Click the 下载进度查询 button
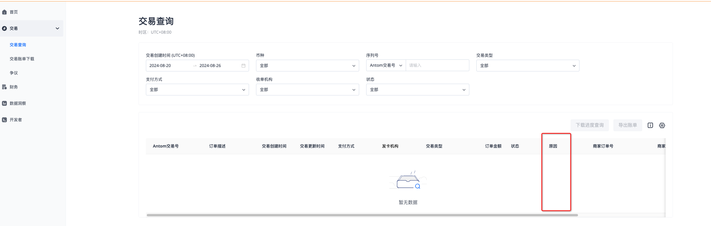 589,125
